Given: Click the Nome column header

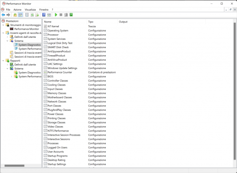Looking at the screenshot, I should click(48, 22).
